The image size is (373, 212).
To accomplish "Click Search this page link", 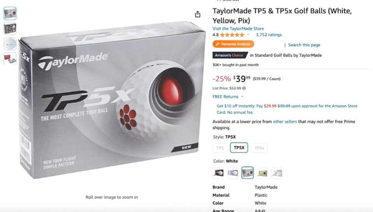I will pos(304,45).
